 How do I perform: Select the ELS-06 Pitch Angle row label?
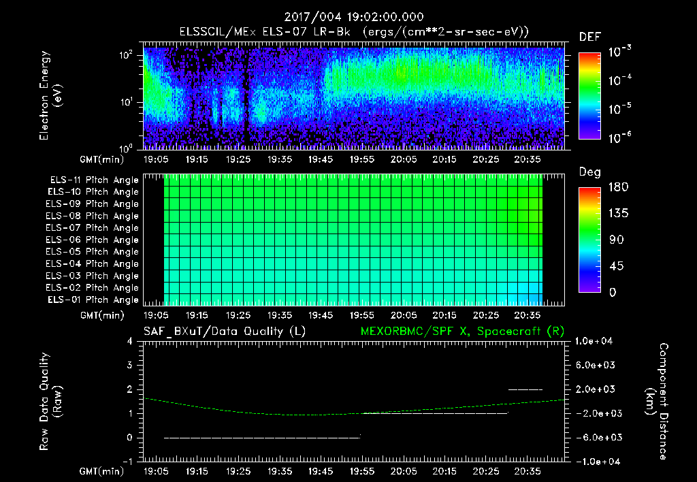pos(93,240)
